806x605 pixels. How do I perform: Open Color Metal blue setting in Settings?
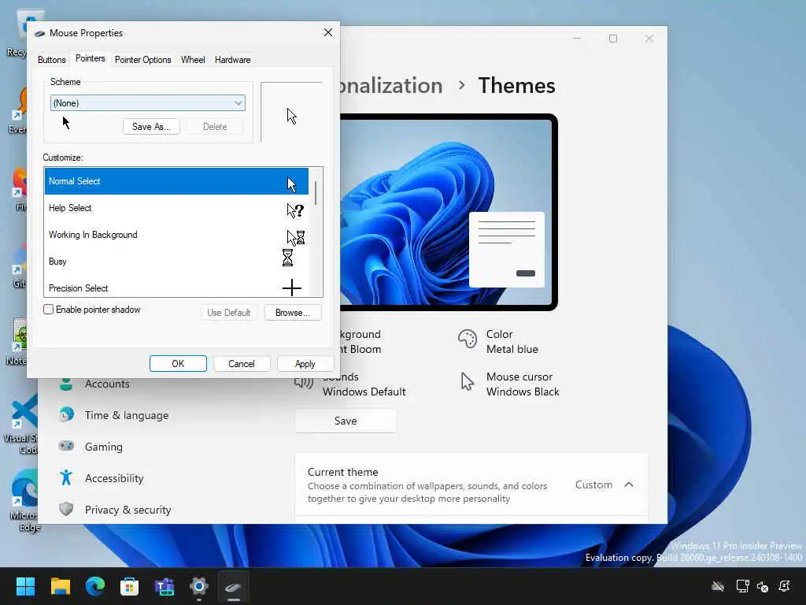click(498, 342)
